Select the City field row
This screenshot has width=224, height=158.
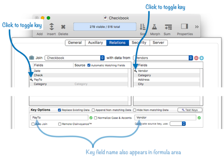coord(167,84)
